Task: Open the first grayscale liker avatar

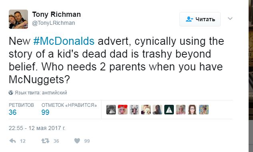Action: click(111, 110)
